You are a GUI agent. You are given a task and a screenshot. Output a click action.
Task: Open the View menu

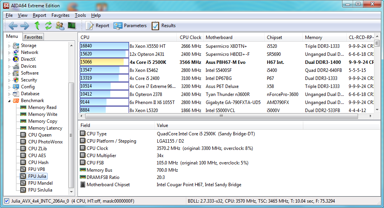(x=23, y=15)
